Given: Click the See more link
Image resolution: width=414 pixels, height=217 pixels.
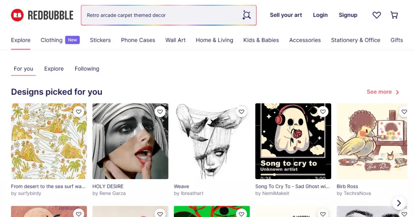Looking at the screenshot, I should [379, 92].
